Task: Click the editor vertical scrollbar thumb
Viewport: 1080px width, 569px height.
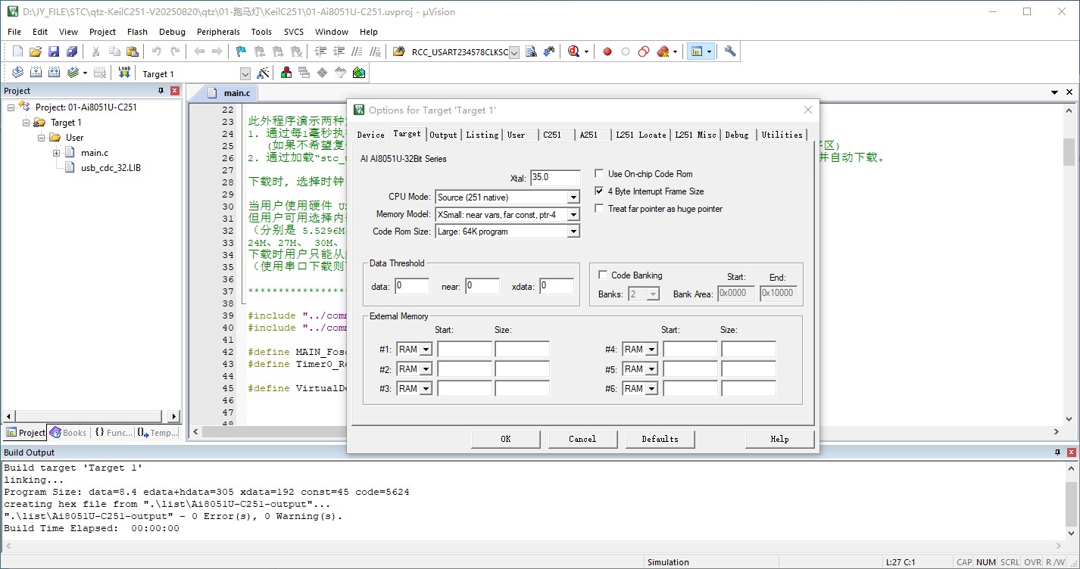Action: [x=1069, y=151]
